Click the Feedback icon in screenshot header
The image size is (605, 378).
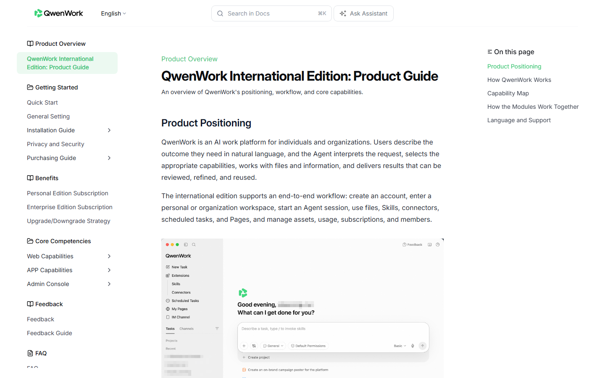(x=404, y=244)
